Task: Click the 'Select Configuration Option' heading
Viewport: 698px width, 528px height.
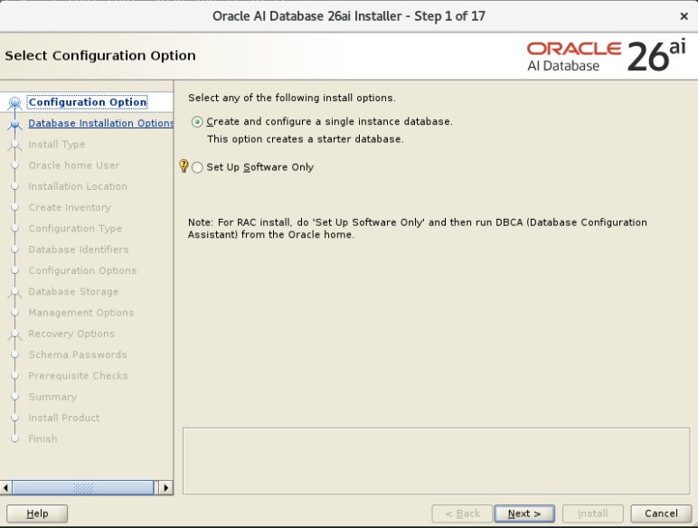Action: [x=100, y=56]
